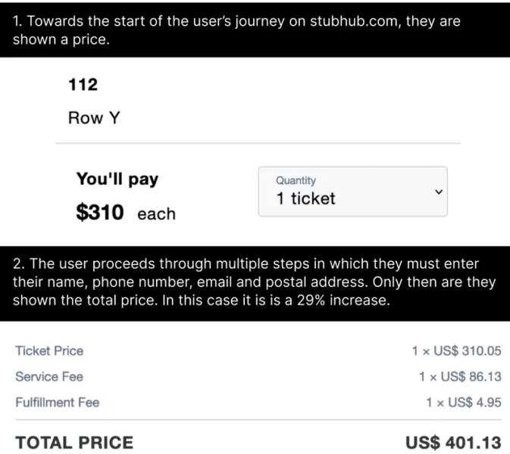510x454 pixels.
Task: Open the Quantity dropdown
Action: click(352, 191)
